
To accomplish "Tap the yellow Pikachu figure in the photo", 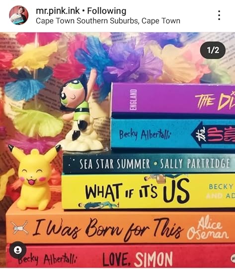I will point(35,177).
